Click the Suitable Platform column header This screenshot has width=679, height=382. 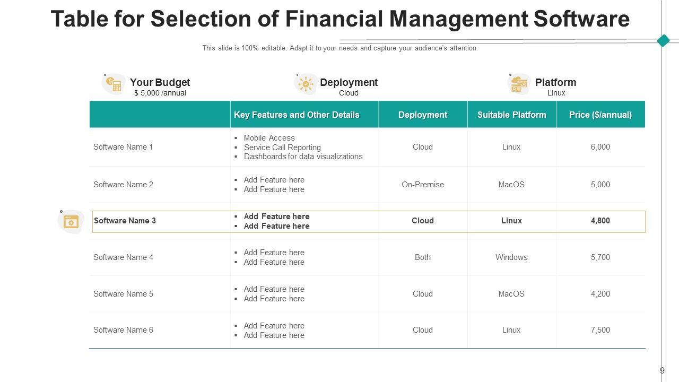[511, 115]
